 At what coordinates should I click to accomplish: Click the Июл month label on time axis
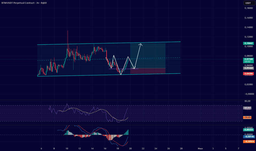point(200,149)
